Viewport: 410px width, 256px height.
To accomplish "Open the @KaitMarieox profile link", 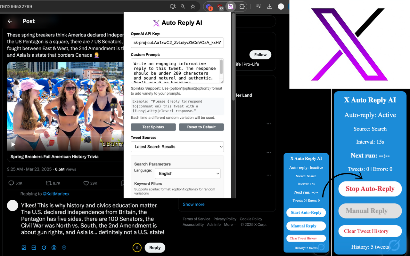I will pyautogui.click(x=56, y=194).
